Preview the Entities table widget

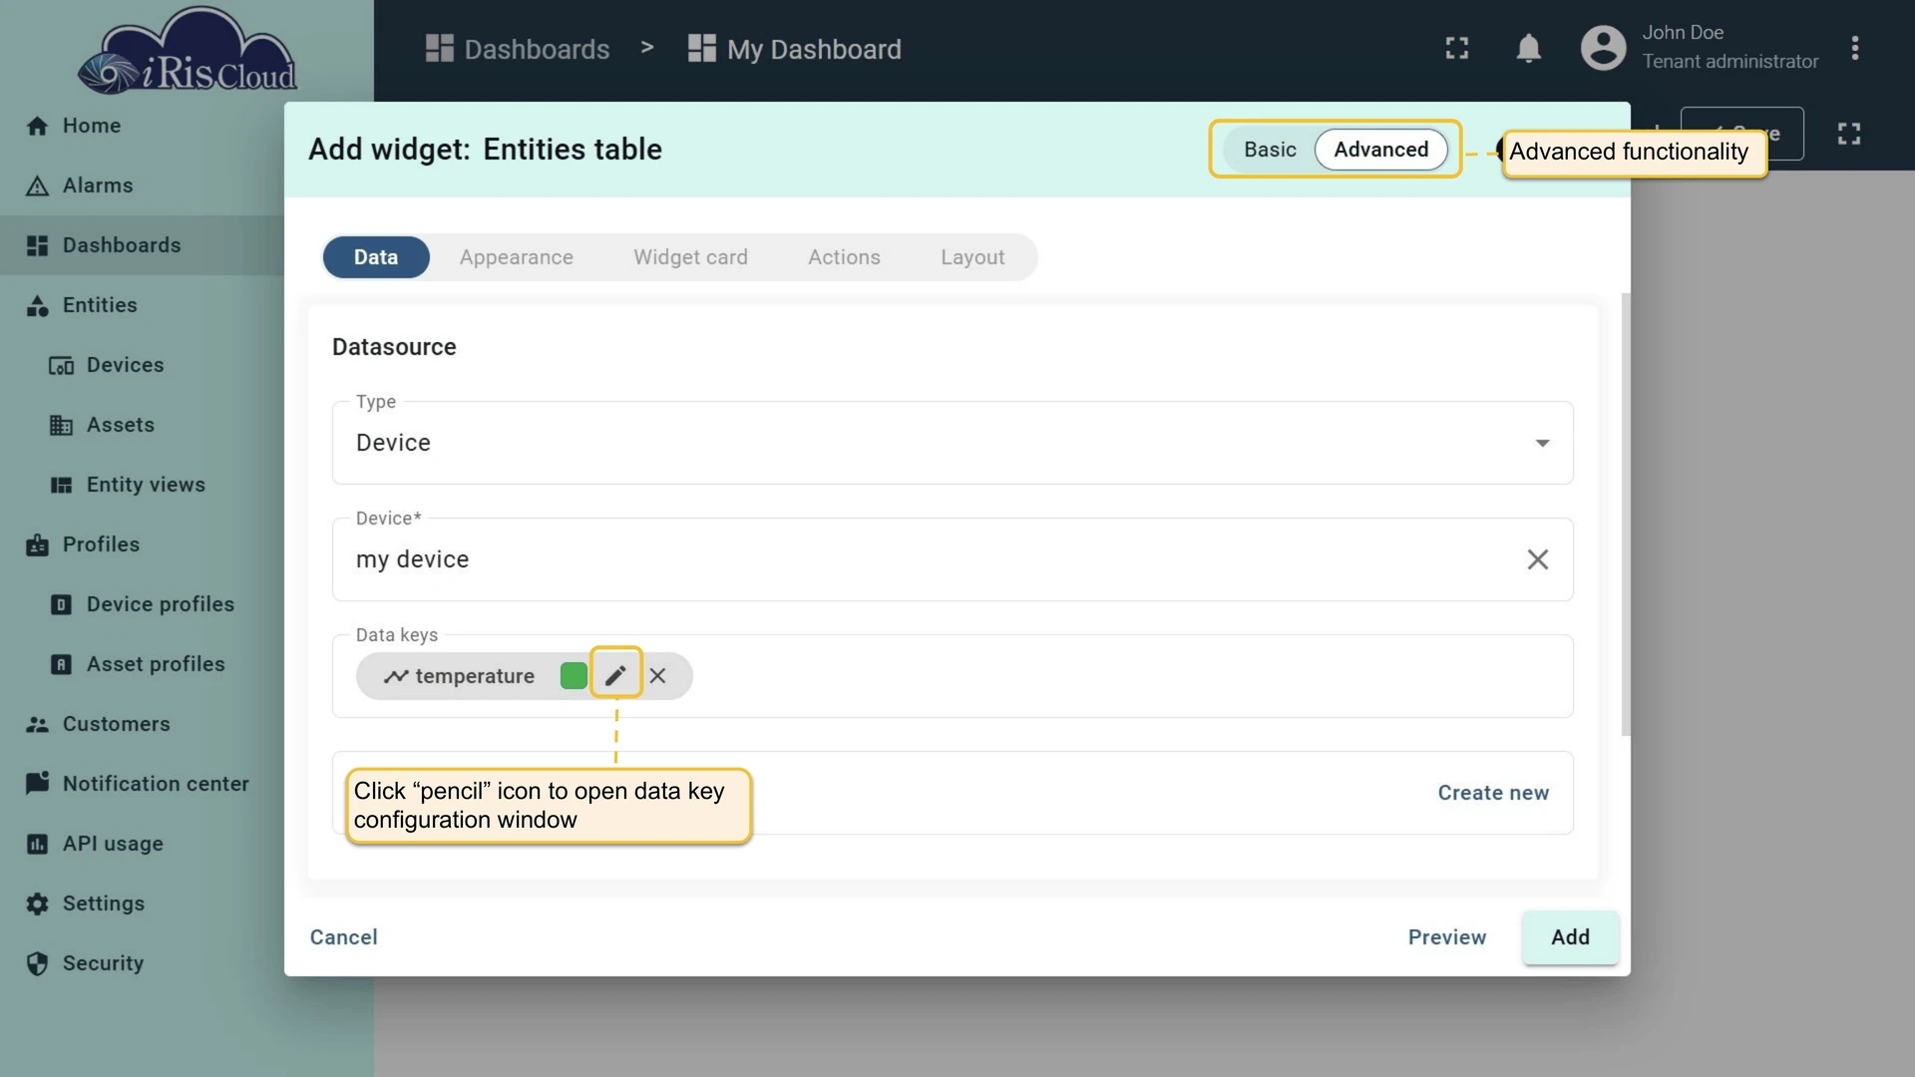(1447, 937)
